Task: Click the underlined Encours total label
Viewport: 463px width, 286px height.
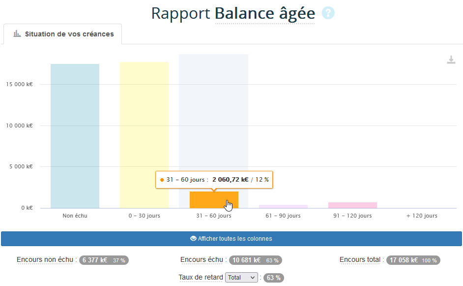Action: [360, 259]
